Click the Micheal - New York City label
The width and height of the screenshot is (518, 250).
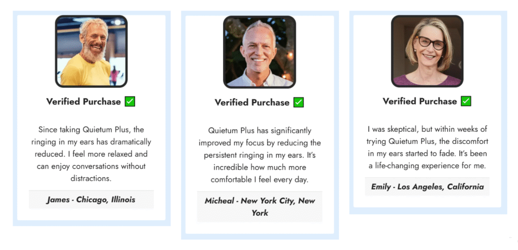point(260,207)
